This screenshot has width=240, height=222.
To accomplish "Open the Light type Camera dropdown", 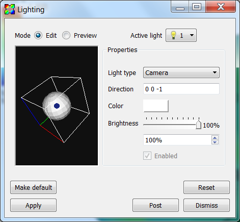I will pyautogui.click(x=181, y=72).
